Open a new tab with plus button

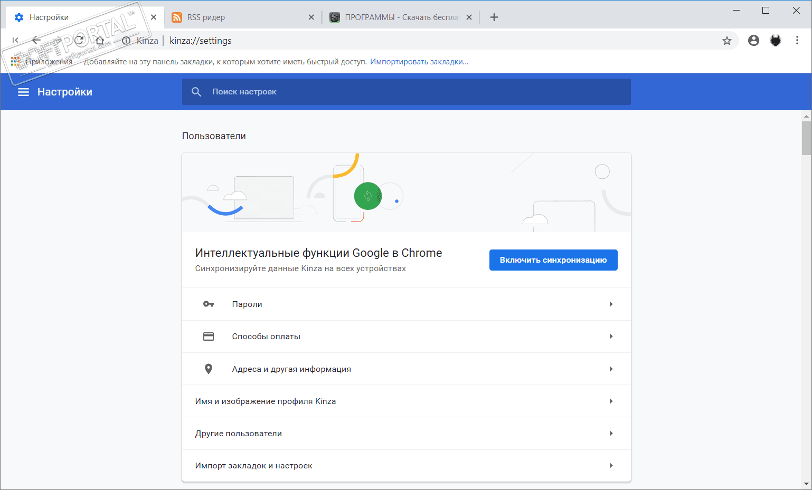(x=494, y=17)
